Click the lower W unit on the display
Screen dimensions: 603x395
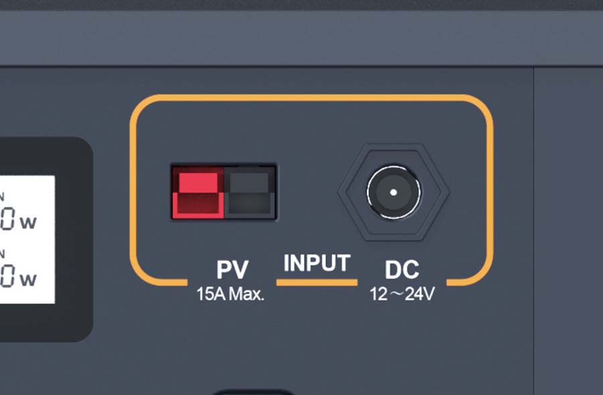click(28, 279)
